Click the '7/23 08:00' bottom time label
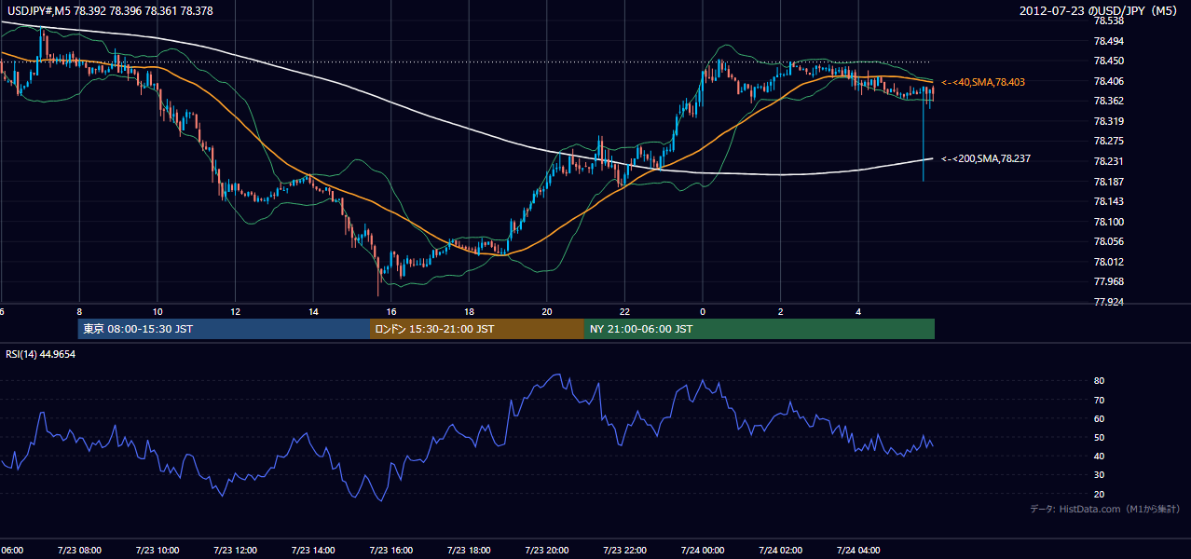1191x559 pixels. coord(79,550)
